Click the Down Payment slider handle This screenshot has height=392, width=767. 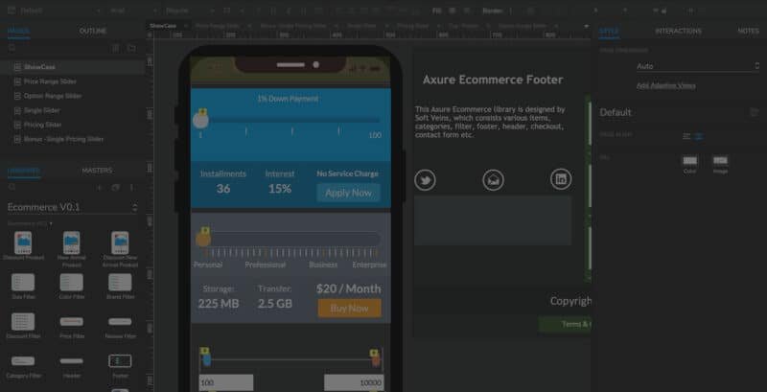coord(201,120)
